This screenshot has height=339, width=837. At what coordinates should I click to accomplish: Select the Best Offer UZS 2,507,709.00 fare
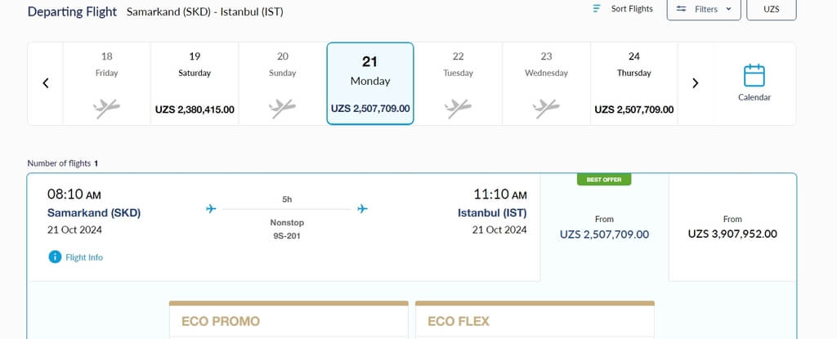604,227
